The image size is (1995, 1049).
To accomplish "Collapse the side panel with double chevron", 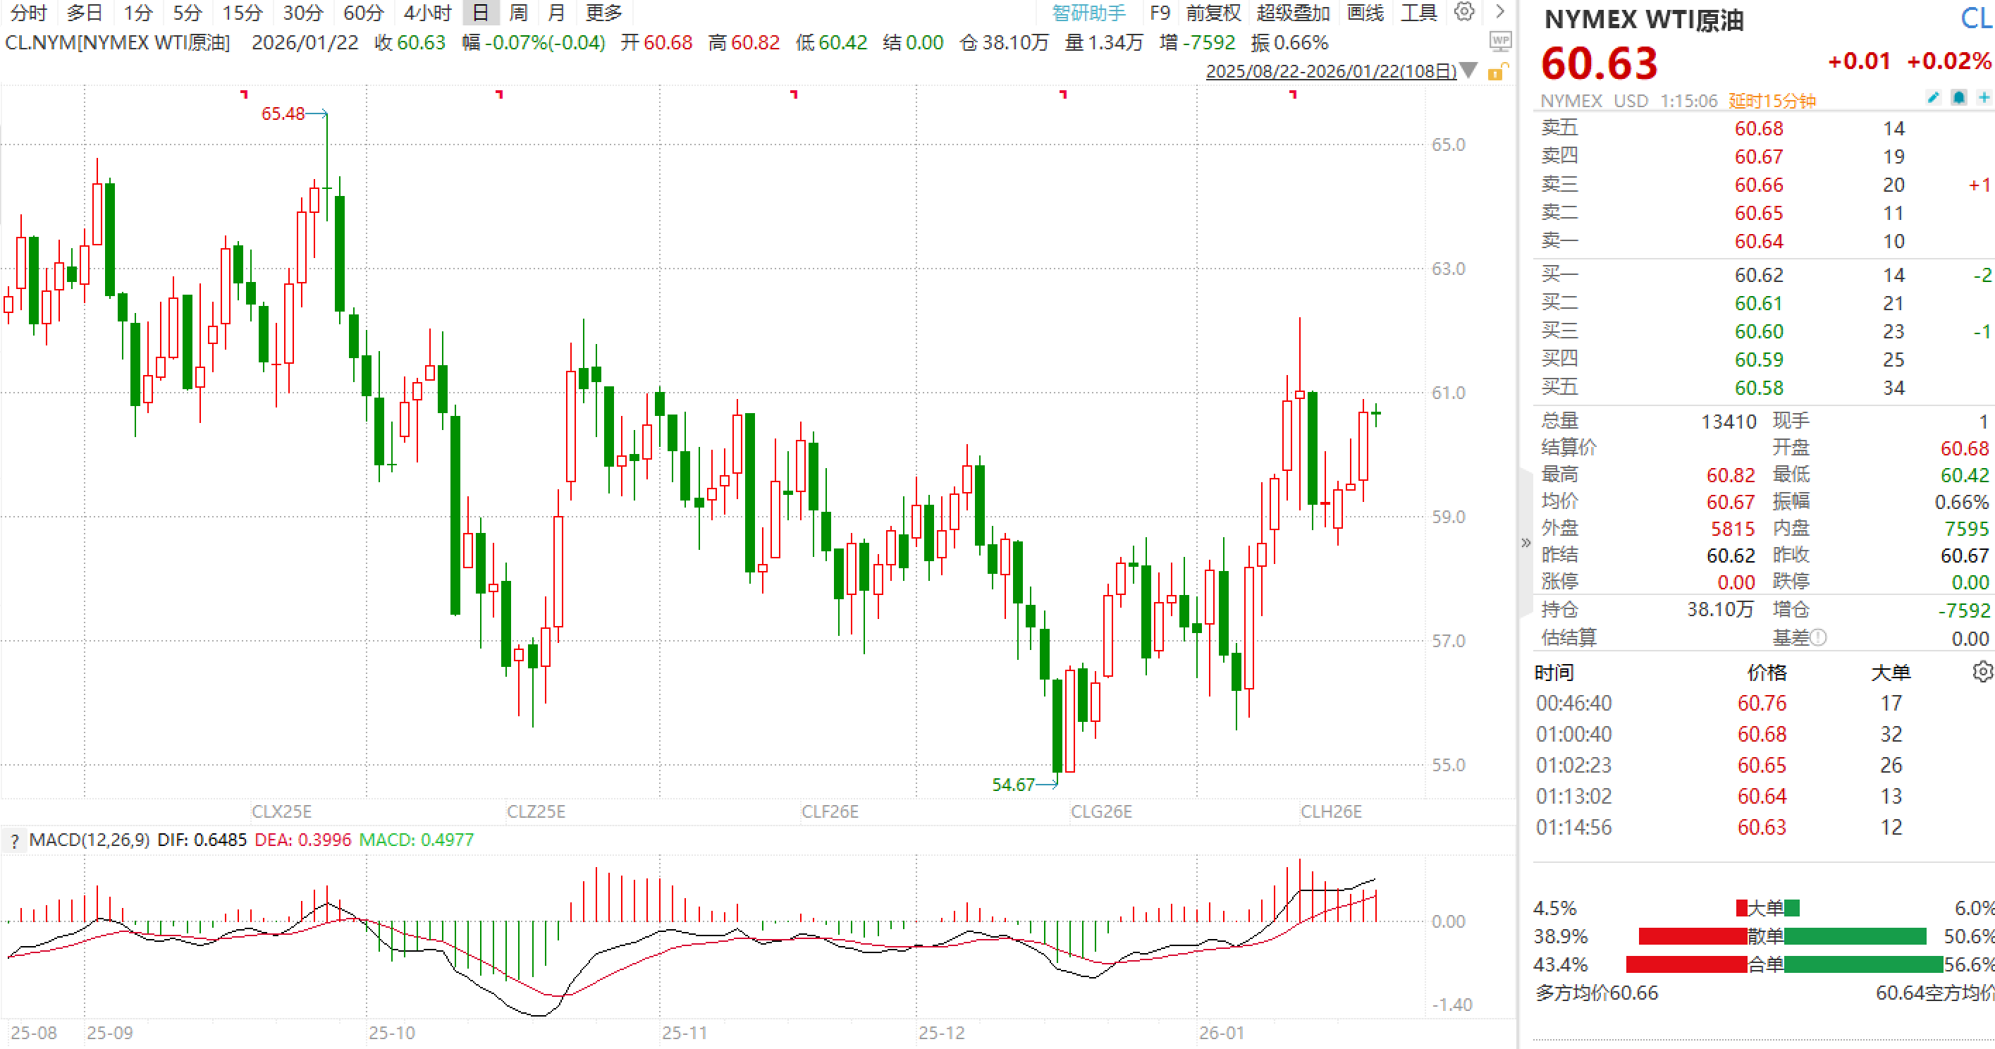I will click(1526, 542).
